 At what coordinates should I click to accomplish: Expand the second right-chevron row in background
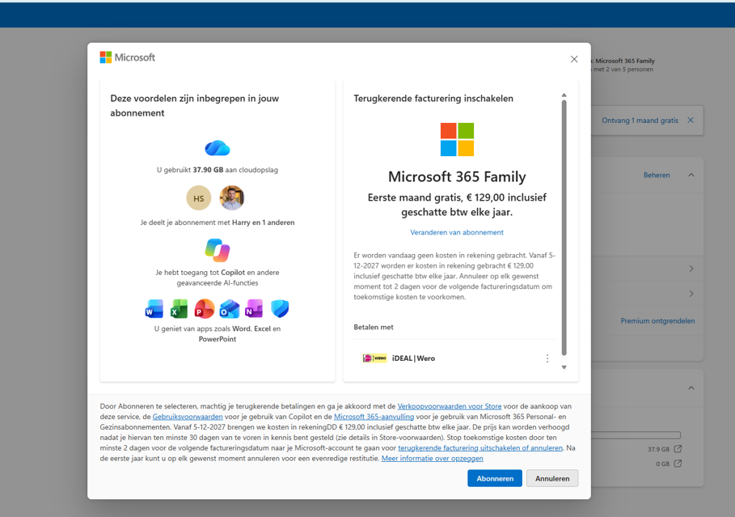[x=691, y=294]
